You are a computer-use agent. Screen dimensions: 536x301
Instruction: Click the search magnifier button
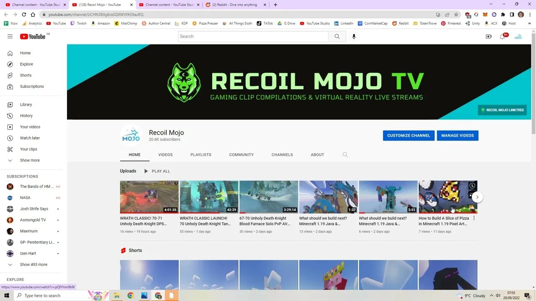click(337, 36)
